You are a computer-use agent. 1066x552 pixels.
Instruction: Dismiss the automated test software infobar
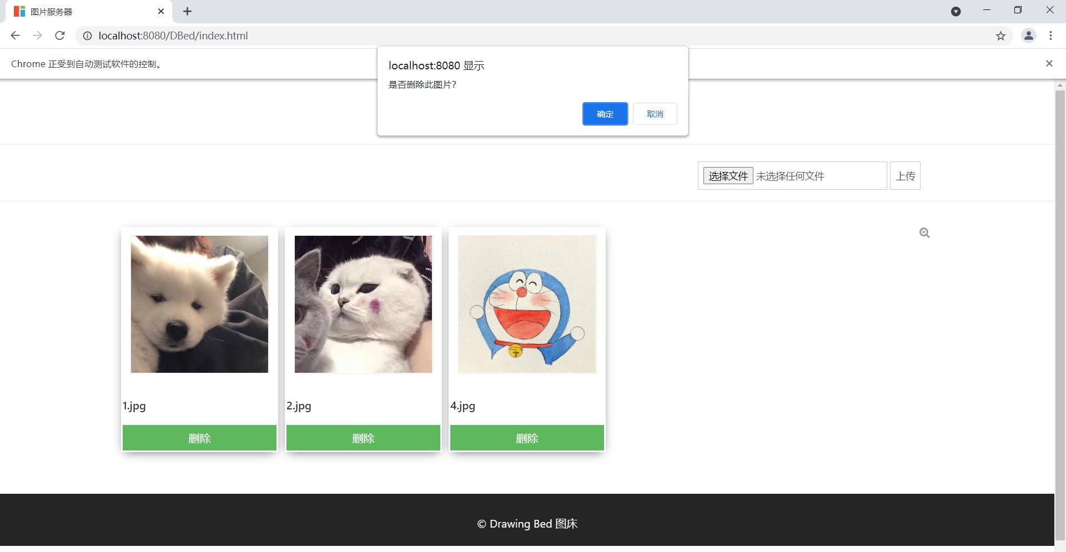pos(1049,63)
